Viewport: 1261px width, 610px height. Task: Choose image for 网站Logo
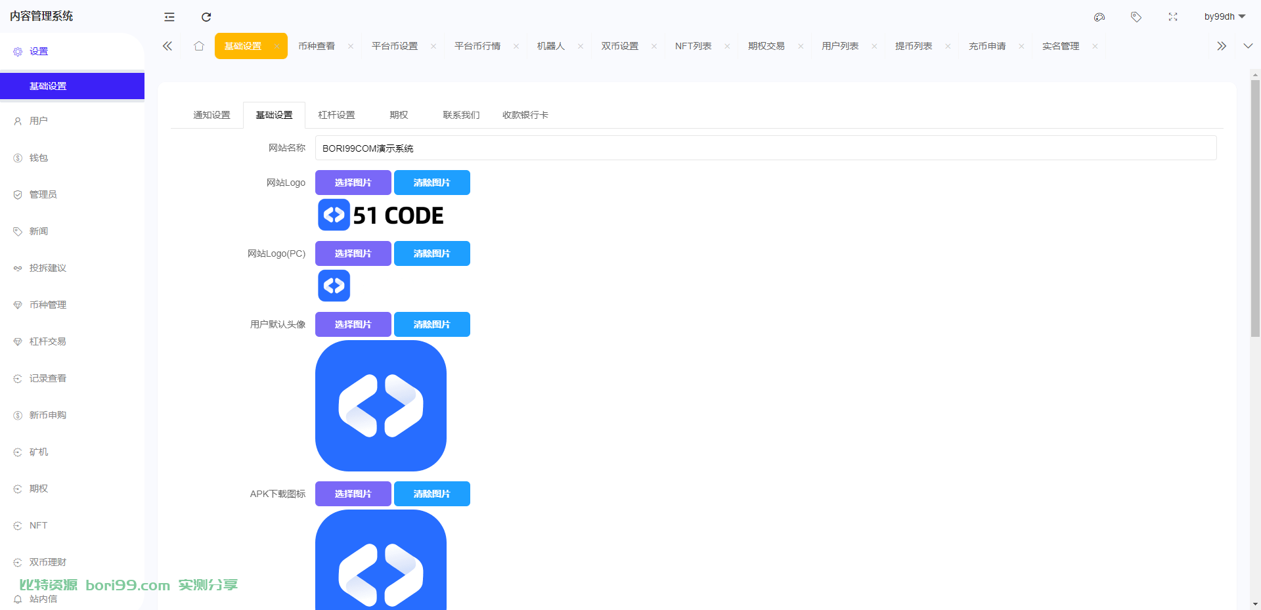[x=353, y=183]
